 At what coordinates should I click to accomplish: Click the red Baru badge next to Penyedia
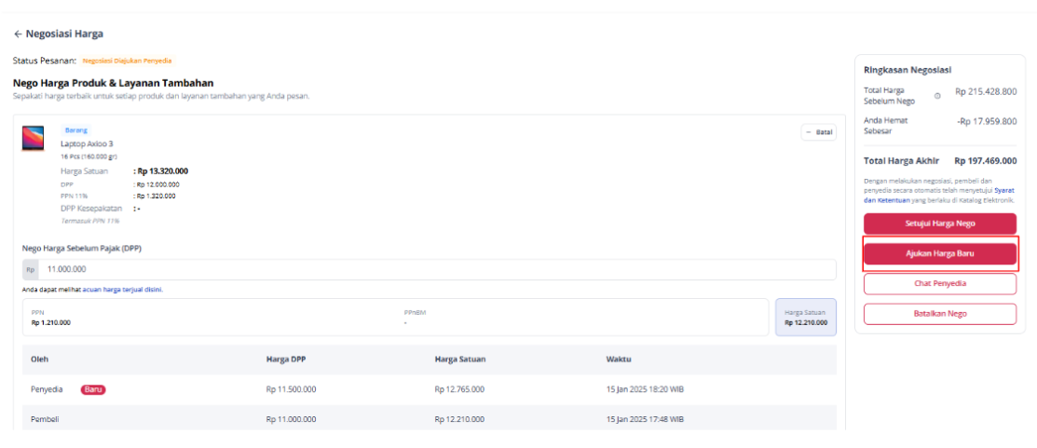[93, 389]
